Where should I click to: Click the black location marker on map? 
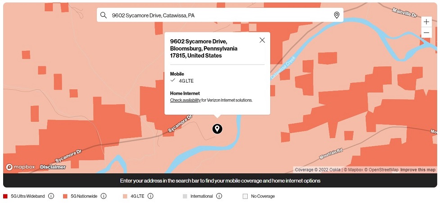point(218,129)
